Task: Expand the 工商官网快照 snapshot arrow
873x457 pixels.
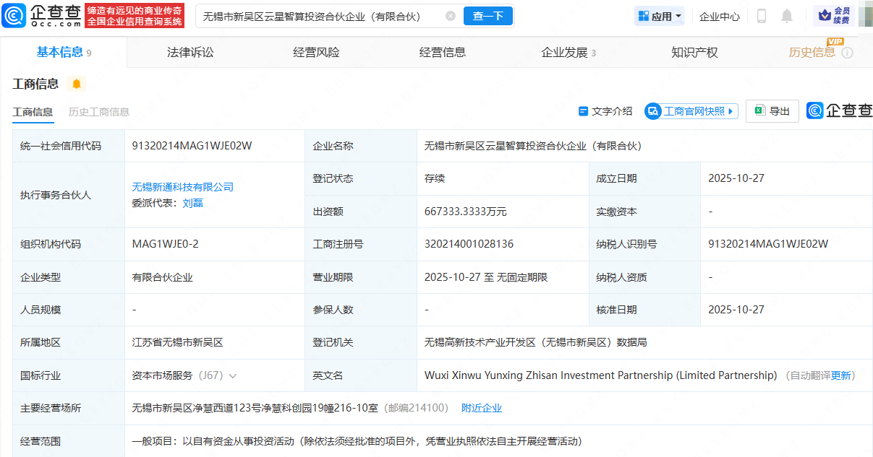Action: pyautogui.click(x=731, y=111)
